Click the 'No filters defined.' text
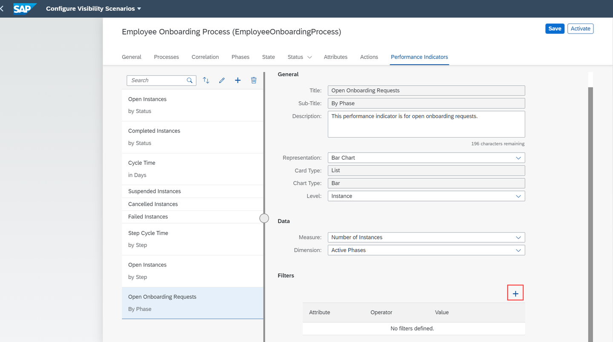613x342 pixels. point(412,328)
